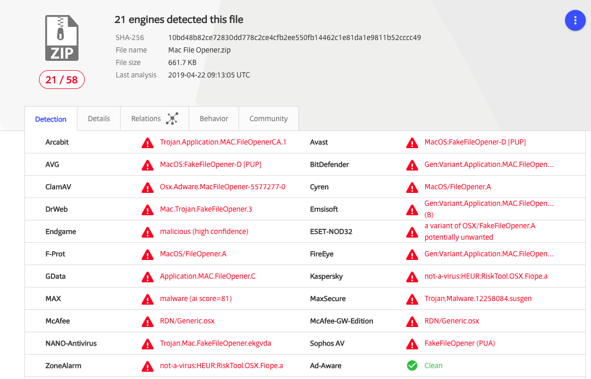591x379 pixels.
Task: Click ZoneAlarm's not-a-virus RiskTool result
Action: click(x=221, y=365)
